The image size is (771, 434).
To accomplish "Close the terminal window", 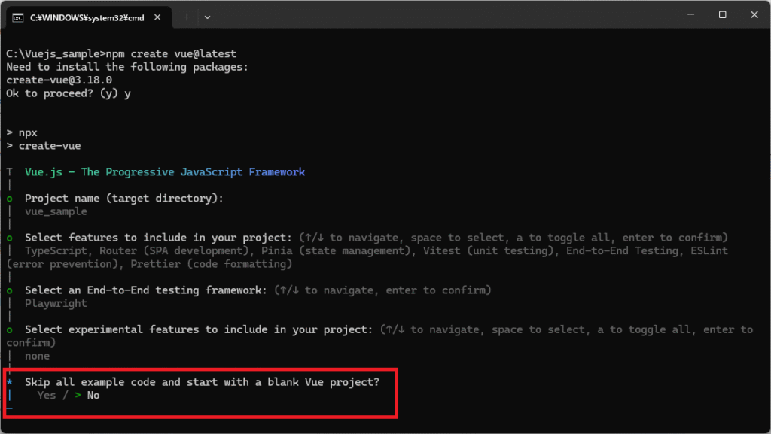I will [754, 15].
